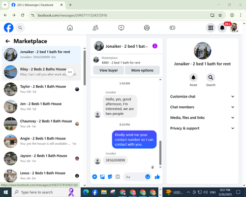
Task: Click the chat list scrollbar
Action: point(85,68)
